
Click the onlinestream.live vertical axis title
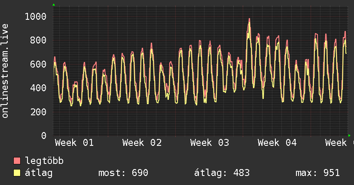(x=5, y=71)
